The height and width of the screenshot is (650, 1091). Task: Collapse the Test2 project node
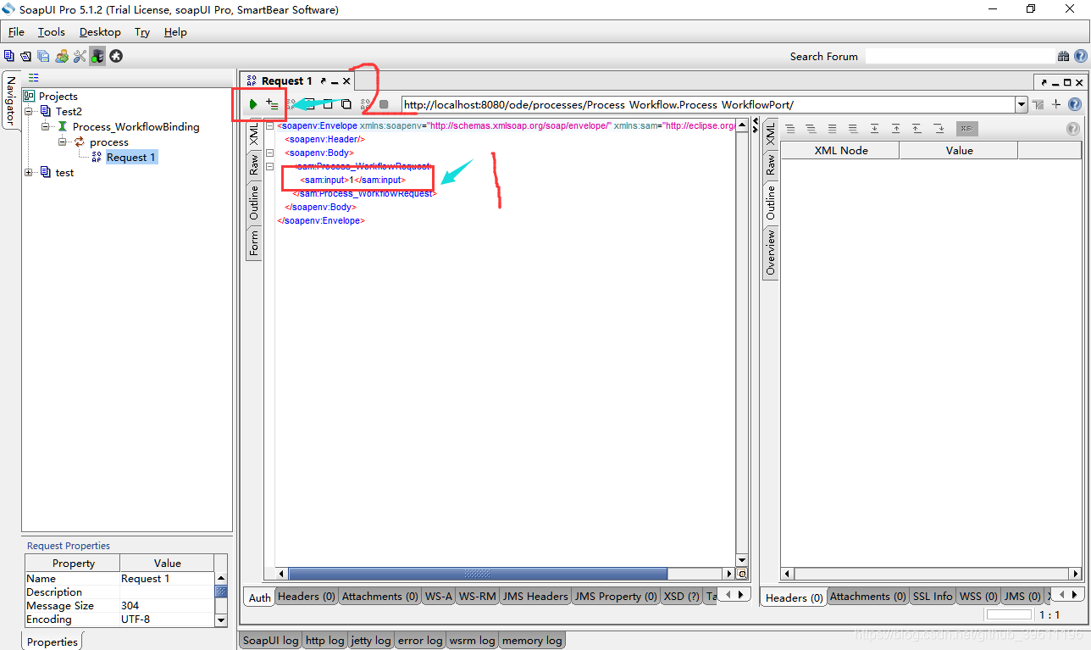click(29, 111)
